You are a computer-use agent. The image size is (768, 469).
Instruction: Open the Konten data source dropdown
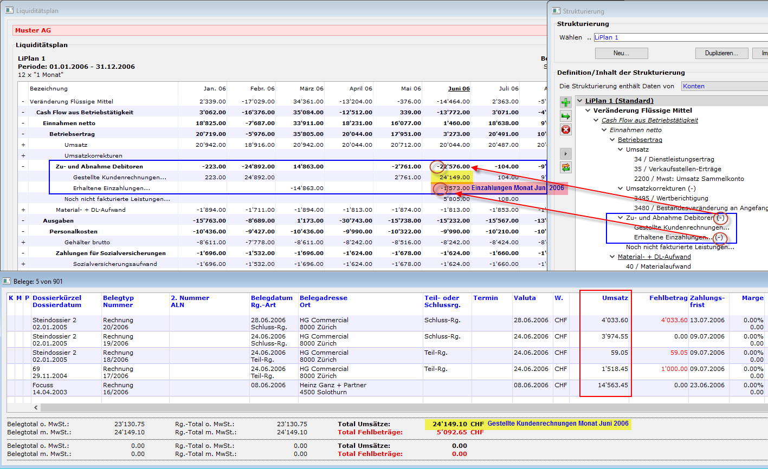(x=724, y=86)
